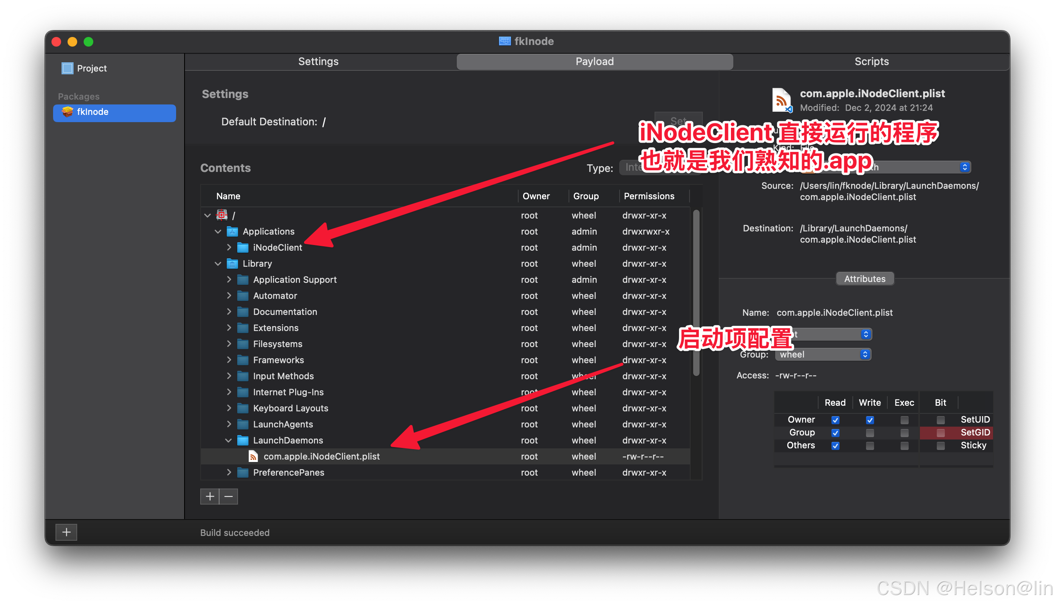Click the root volume icon
The width and height of the screenshot is (1055, 605).
click(222, 215)
